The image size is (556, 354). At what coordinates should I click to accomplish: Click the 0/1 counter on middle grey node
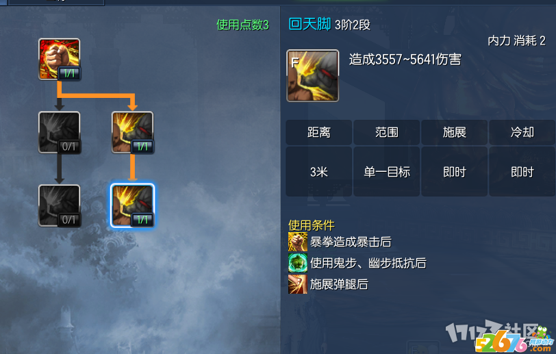coord(69,147)
